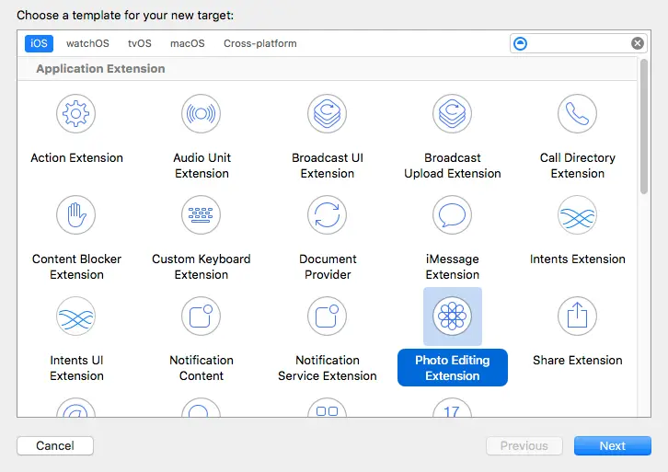Select the Content Blocker Extension hand icon

point(76,215)
